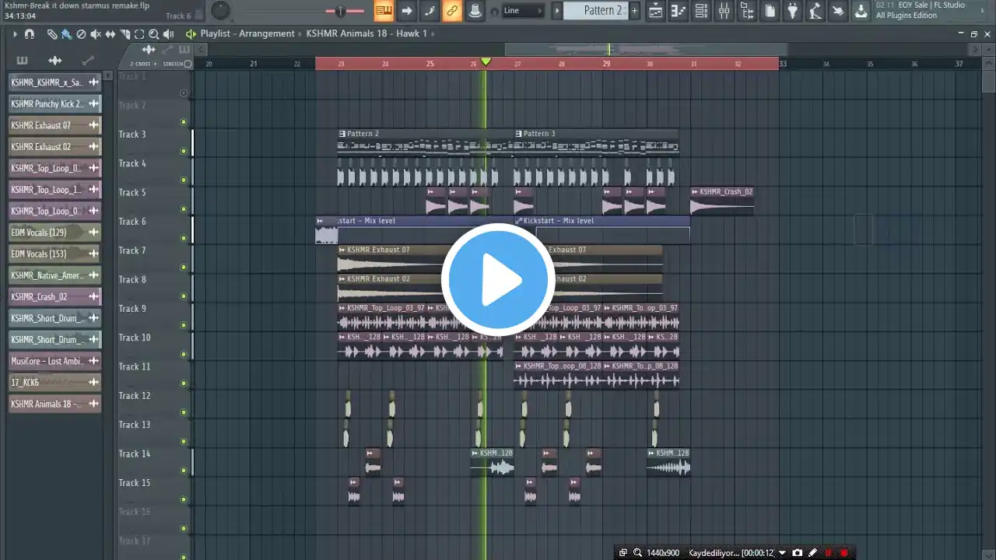Image resolution: width=996 pixels, height=560 pixels.
Task: Click the recorder pause button
Action: click(829, 553)
